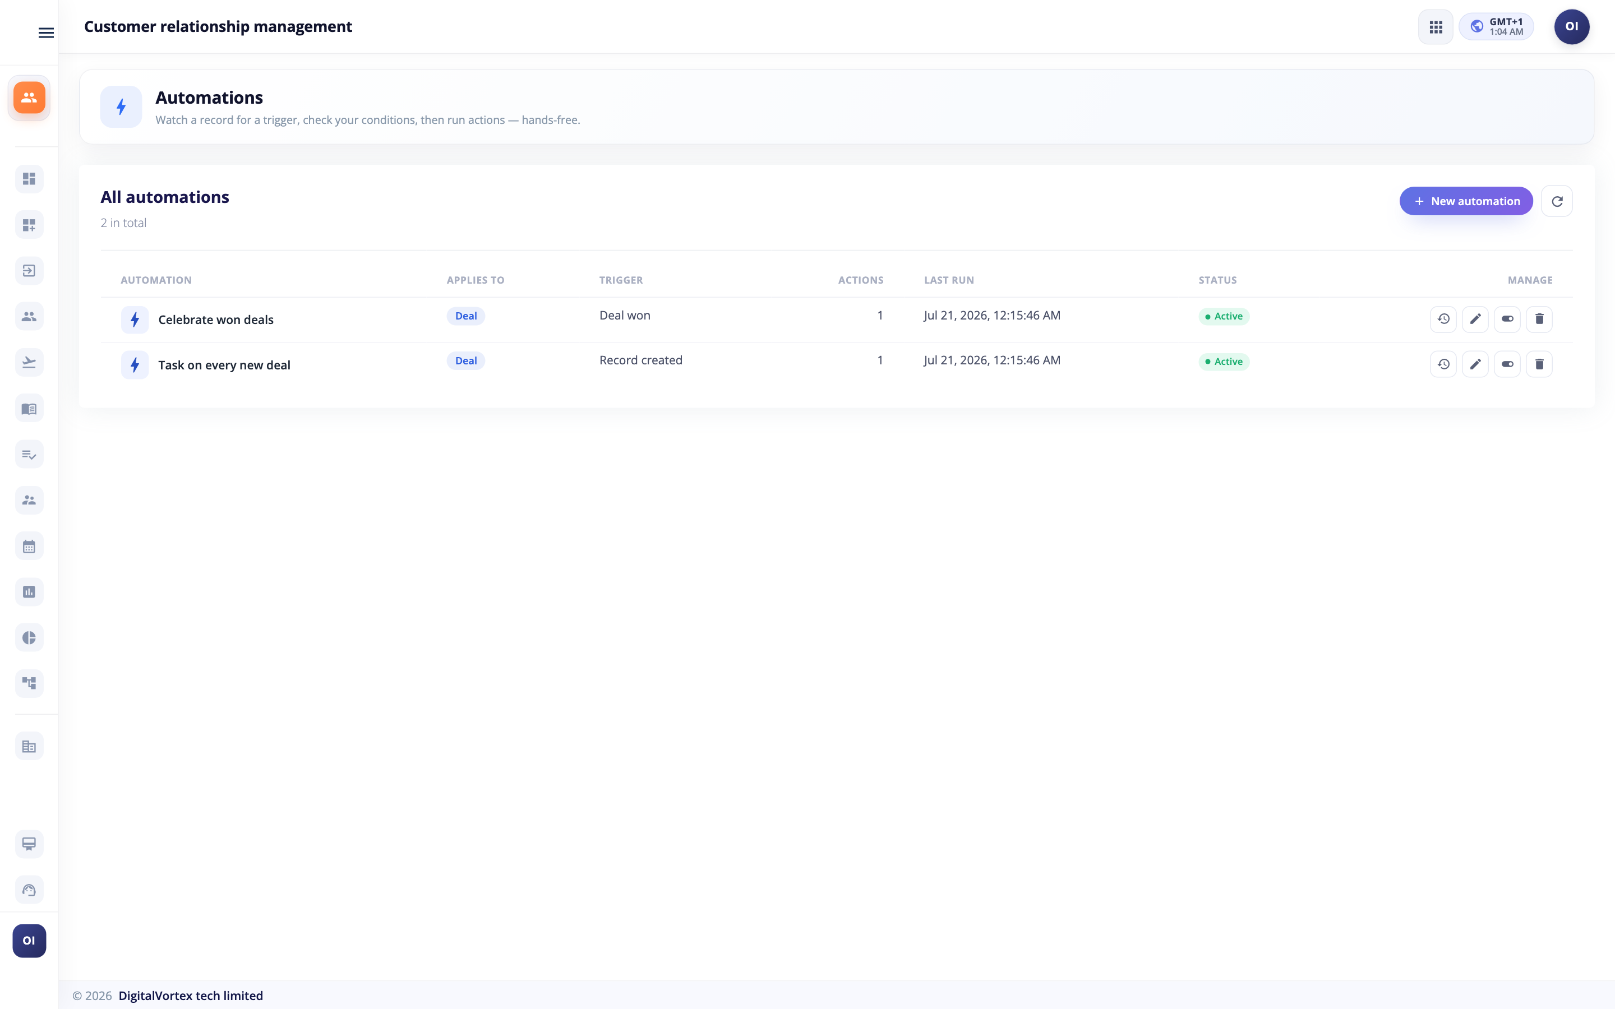Toggle Celebrate won deals active state
The width and height of the screenshot is (1615, 1009).
[x=1507, y=319]
